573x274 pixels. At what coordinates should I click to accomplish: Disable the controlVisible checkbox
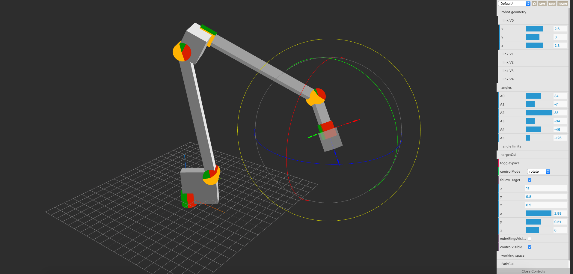[x=530, y=247]
